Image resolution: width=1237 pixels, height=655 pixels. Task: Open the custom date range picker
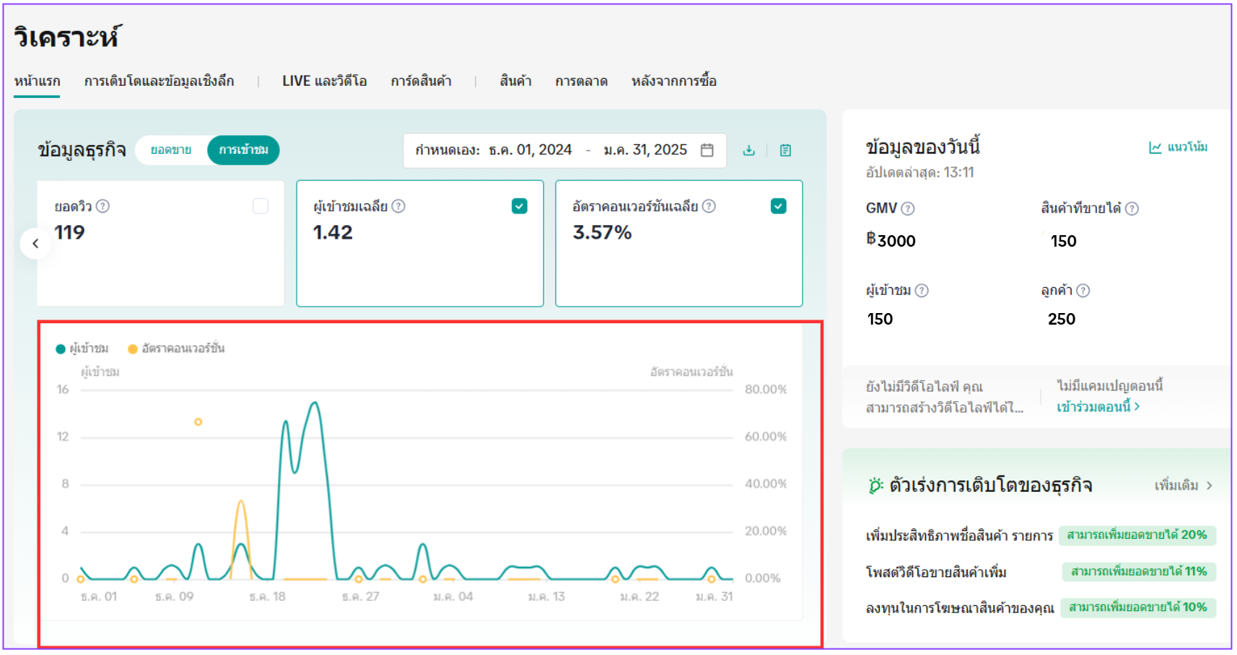[564, 150]
